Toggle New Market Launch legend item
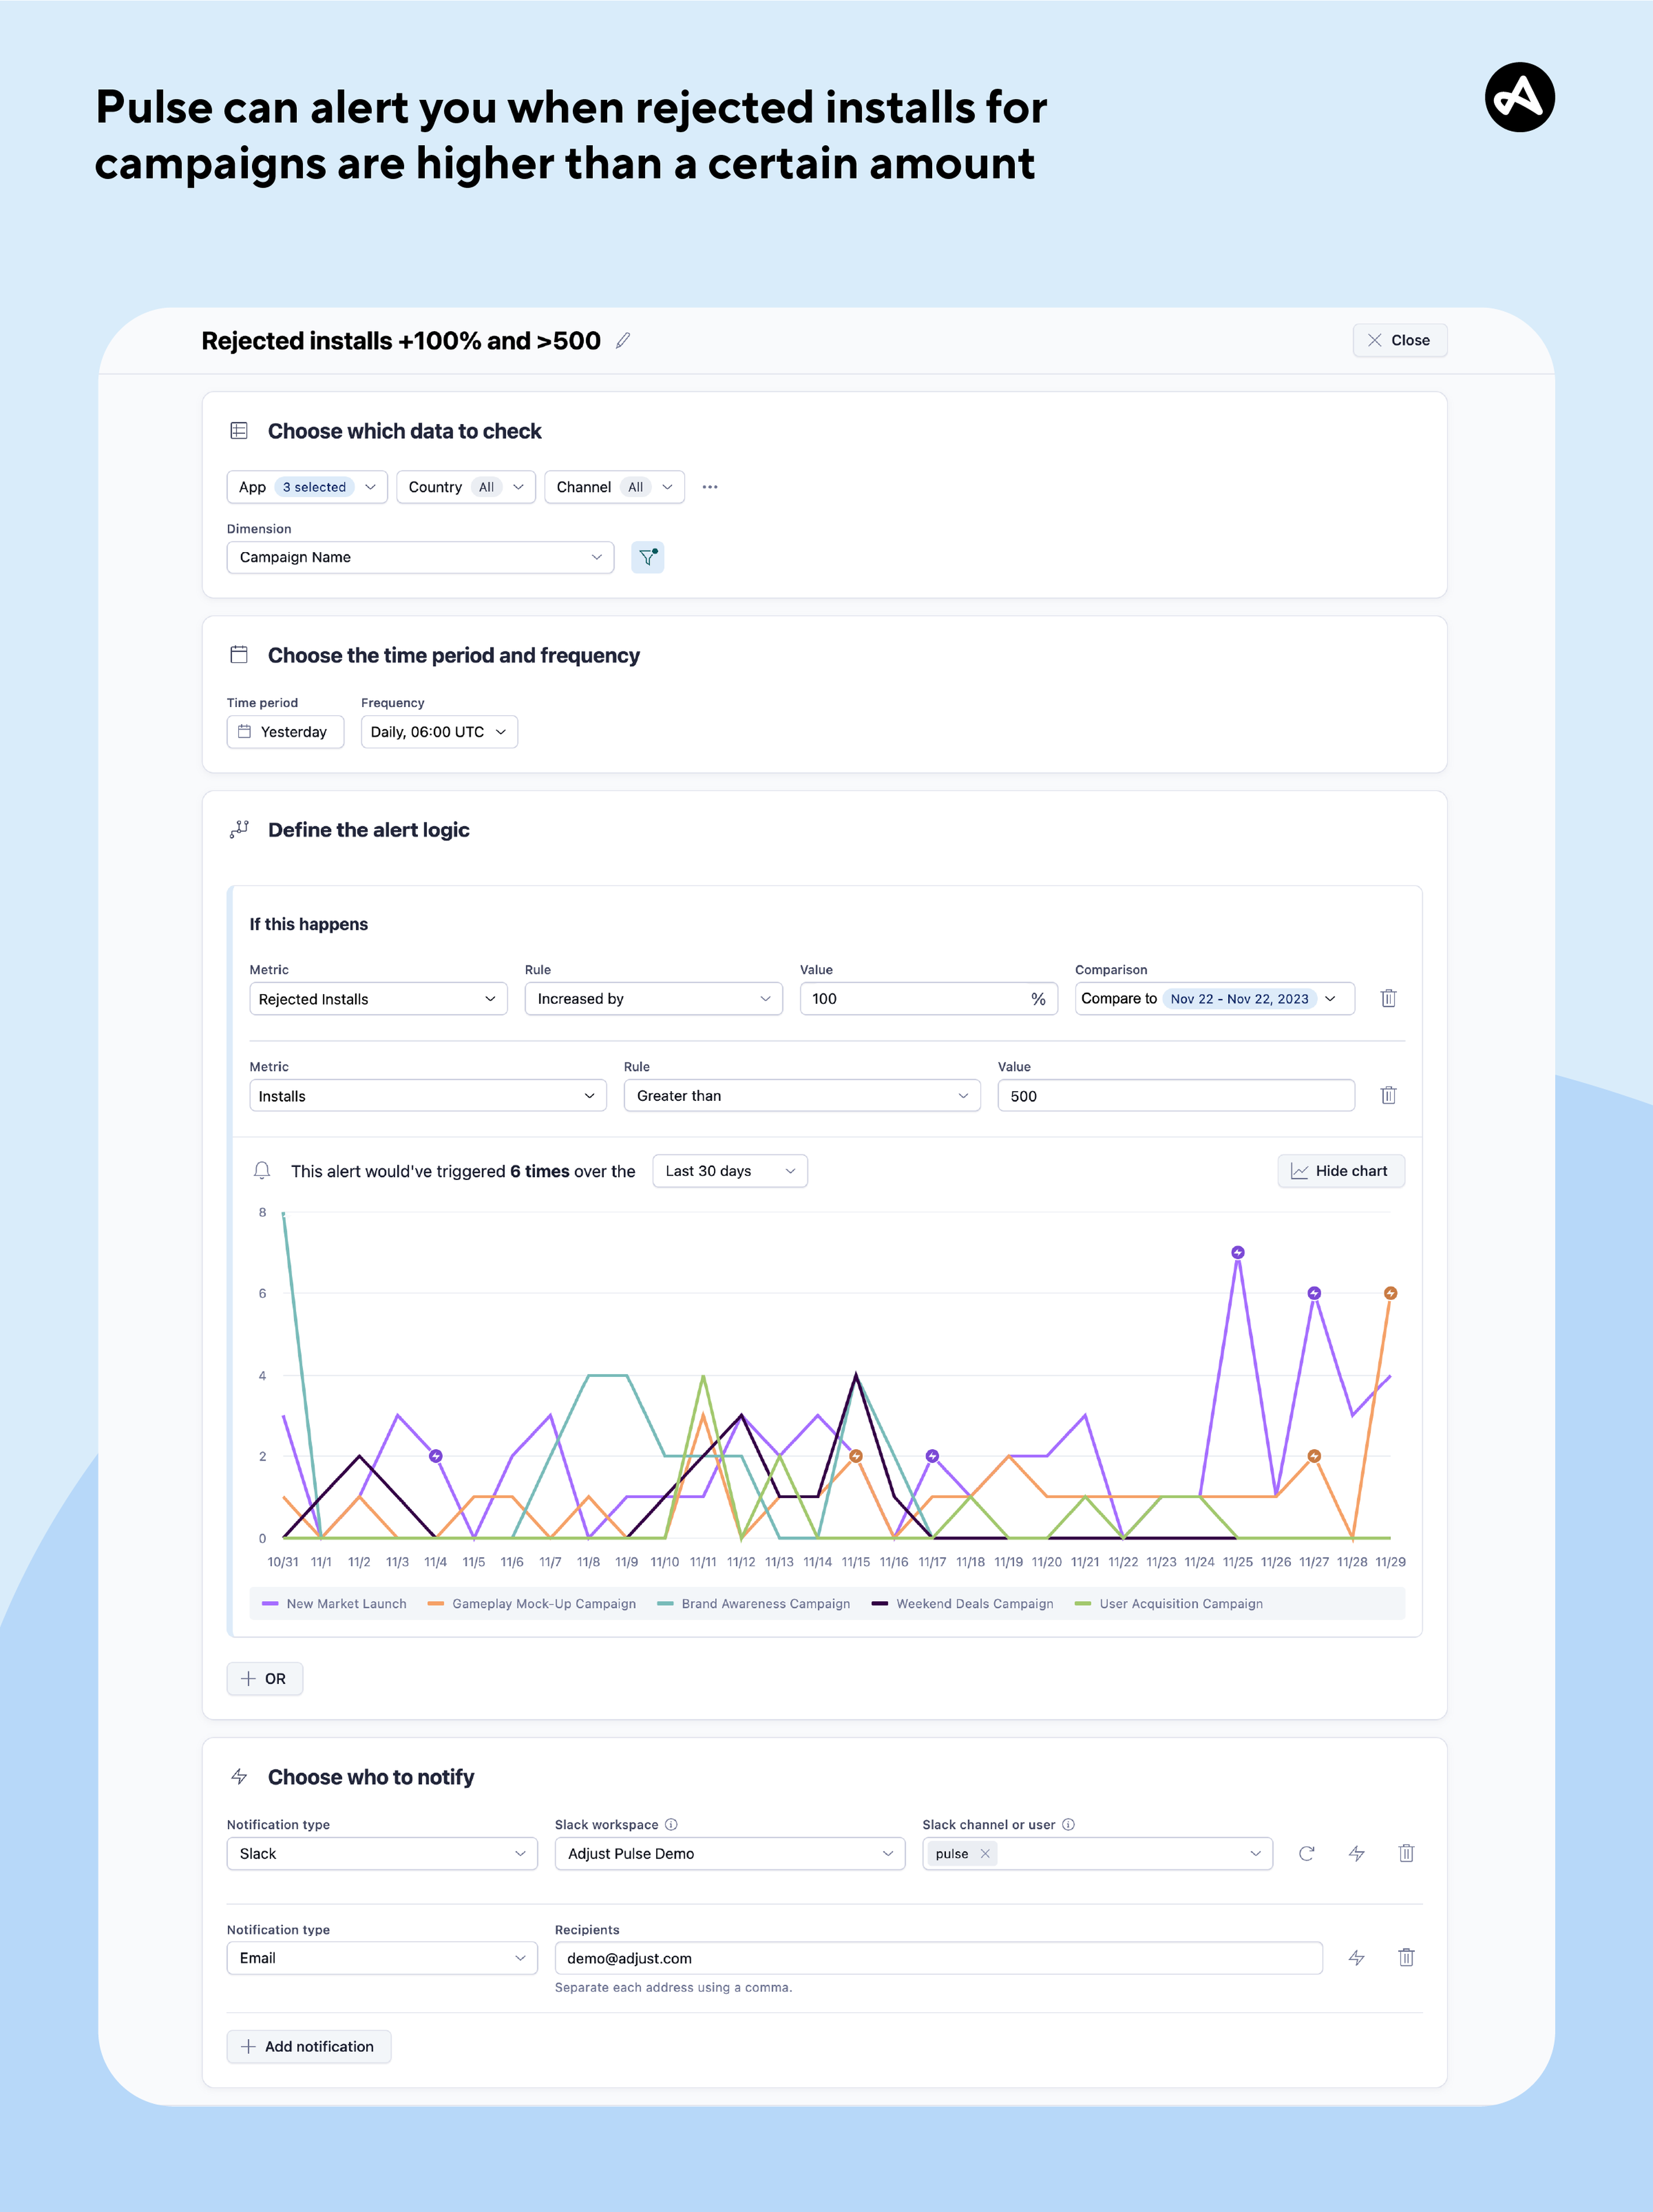 click(334, 1604)
